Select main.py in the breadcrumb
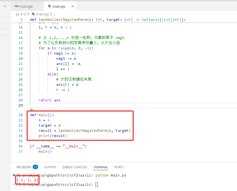This screenshot has height=191, width=237. click(x=43, y=14)
